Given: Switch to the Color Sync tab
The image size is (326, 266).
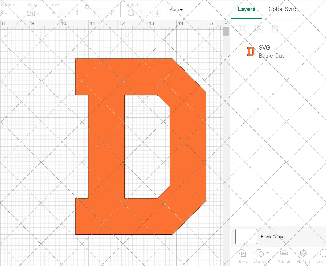Looking at the screenshot, I should click(283, 9).
